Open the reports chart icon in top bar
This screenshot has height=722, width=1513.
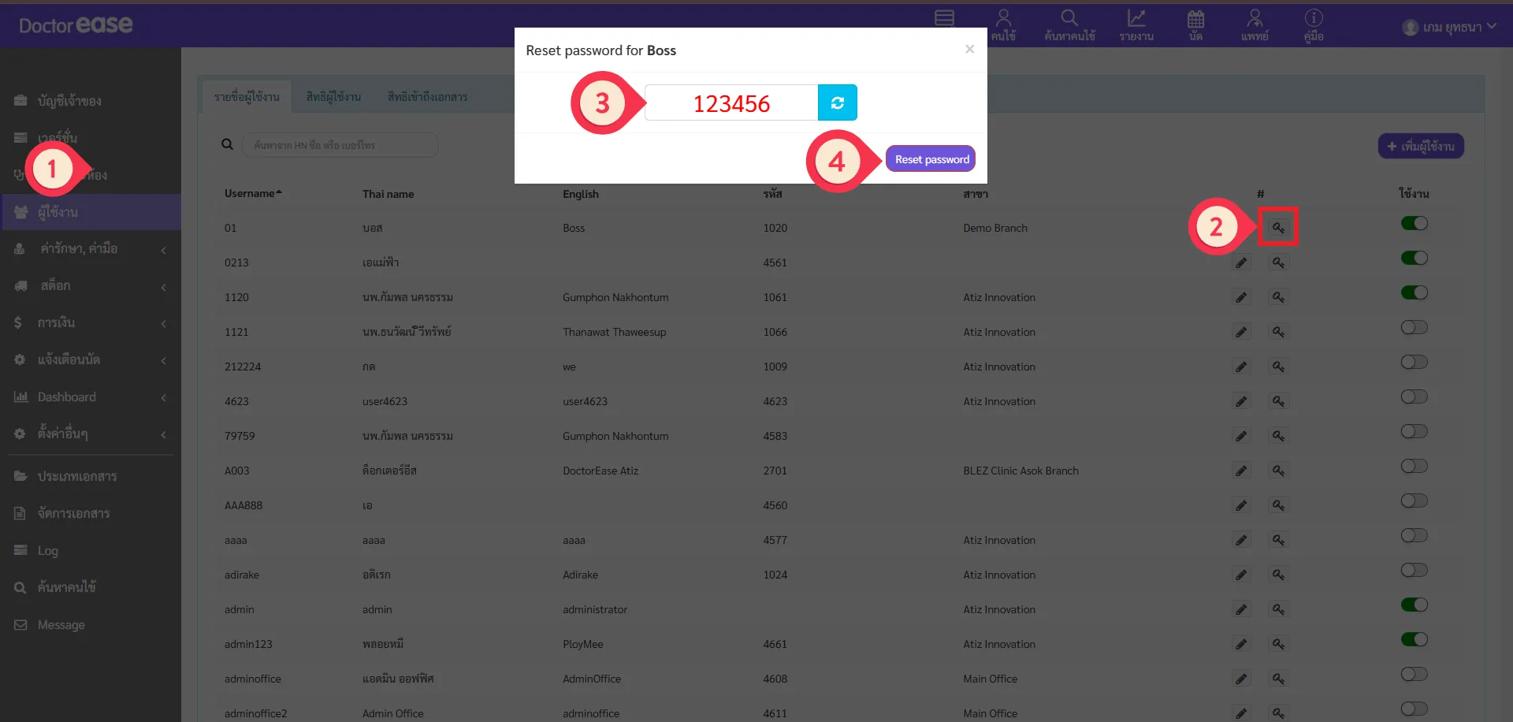[1136, 24]
